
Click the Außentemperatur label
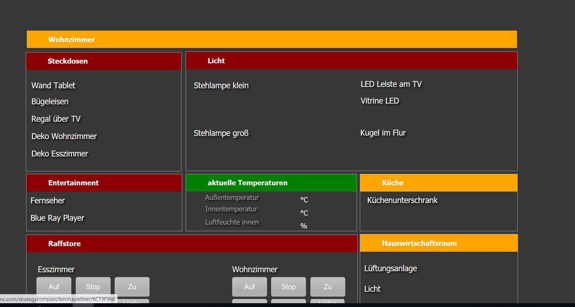232,197
